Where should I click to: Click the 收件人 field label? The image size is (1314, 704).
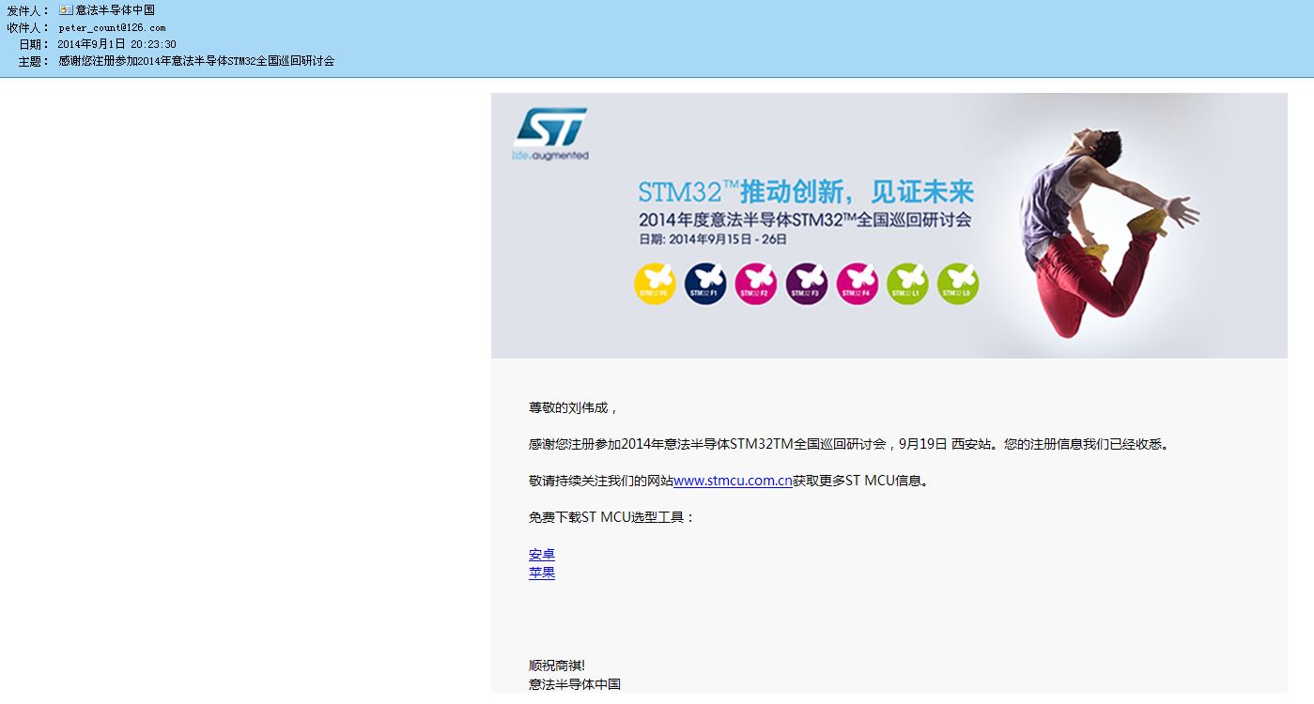pyautogui.click(x=28, y=28)
